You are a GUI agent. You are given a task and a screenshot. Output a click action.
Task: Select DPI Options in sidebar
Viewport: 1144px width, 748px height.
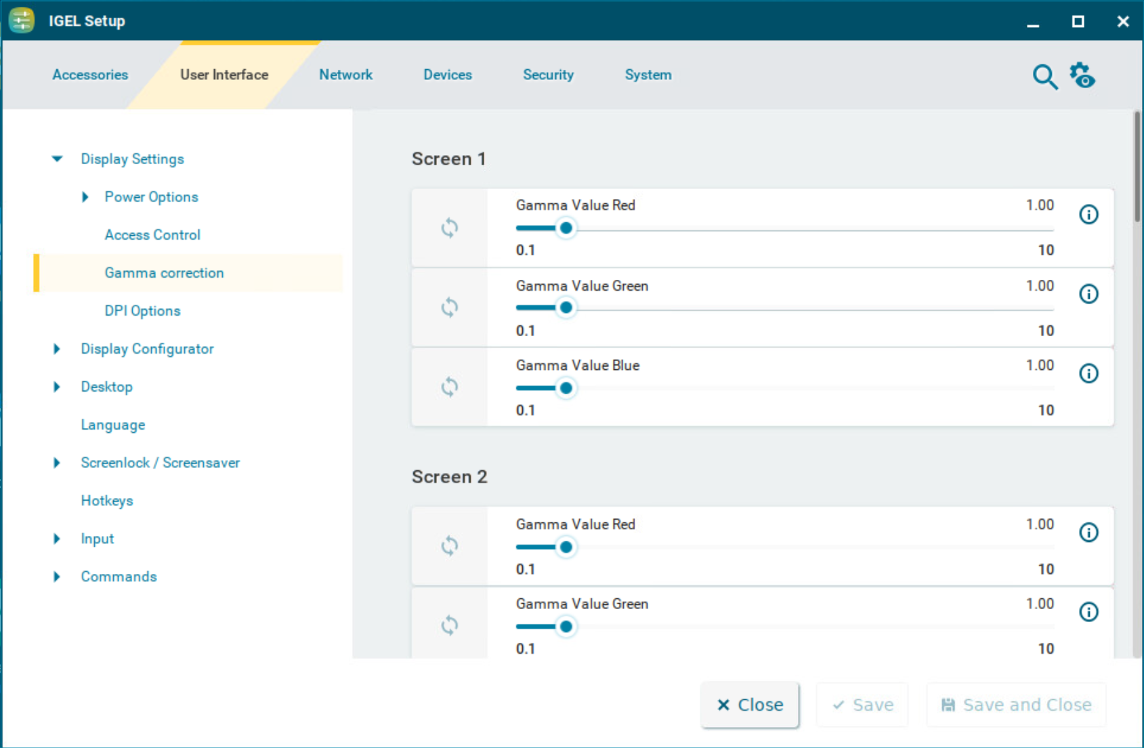tap(142, 311)
